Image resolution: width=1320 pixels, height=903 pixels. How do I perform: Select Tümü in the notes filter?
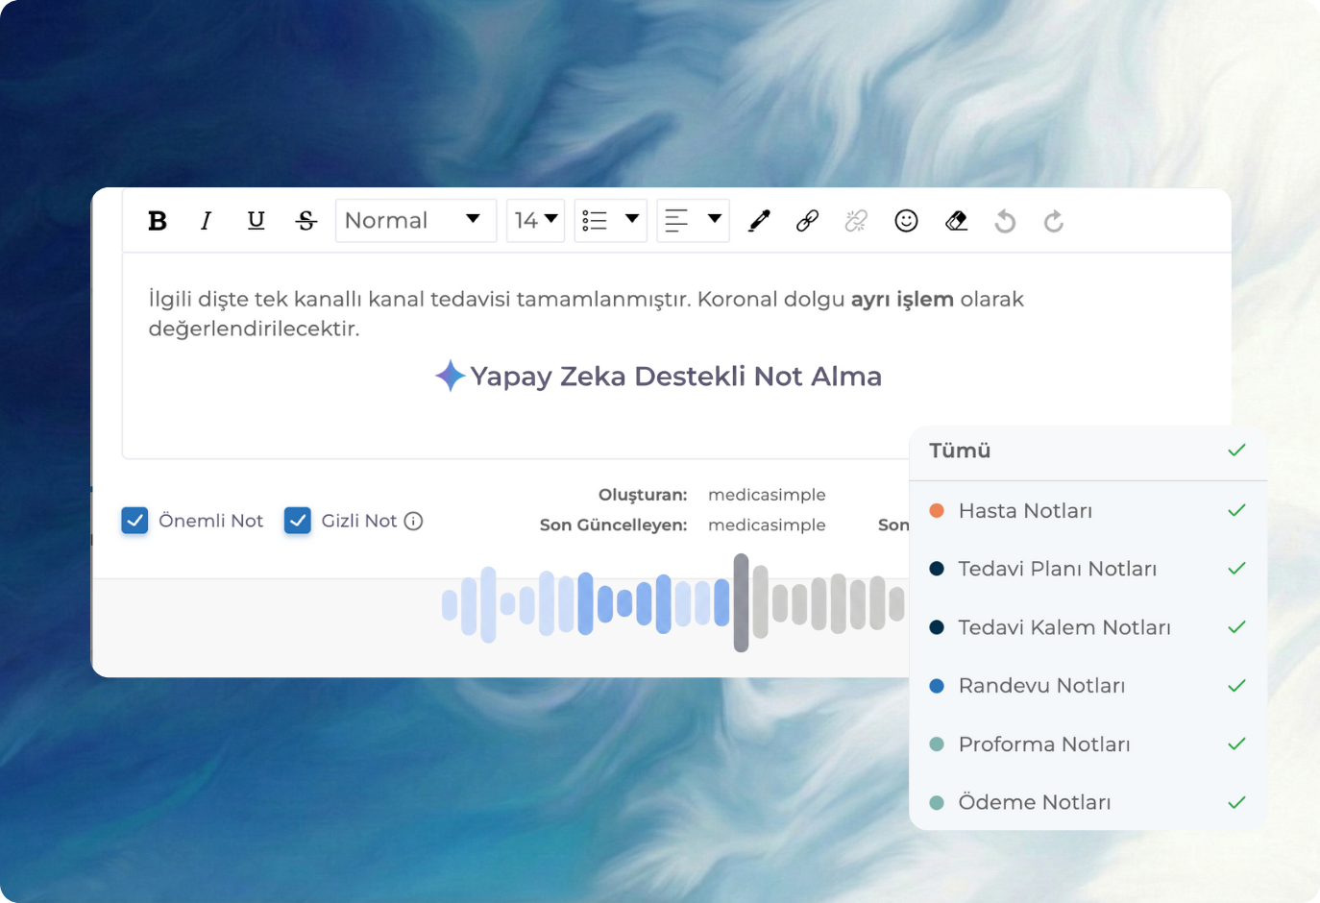[1088, 451]
